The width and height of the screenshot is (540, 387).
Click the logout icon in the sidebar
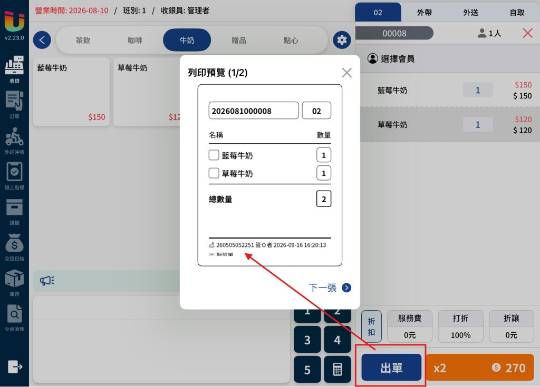pos(15,366)
